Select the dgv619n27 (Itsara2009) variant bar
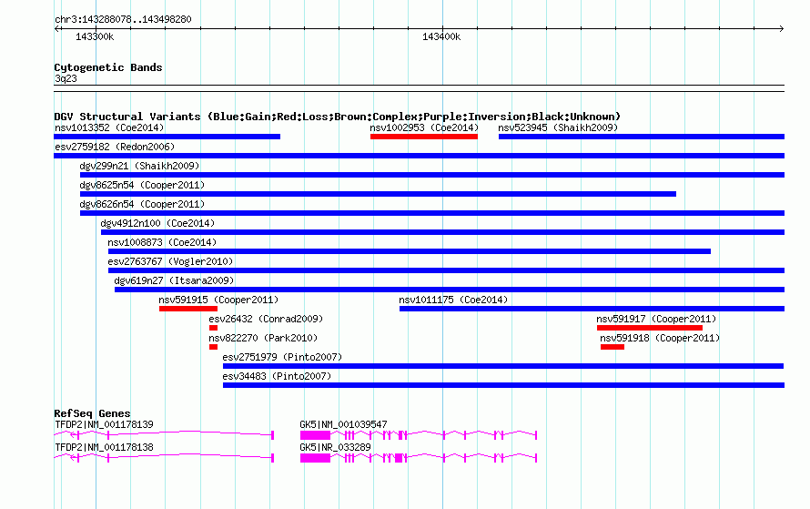Viewport: 810px width, 509px height. [x=450, y=290]
